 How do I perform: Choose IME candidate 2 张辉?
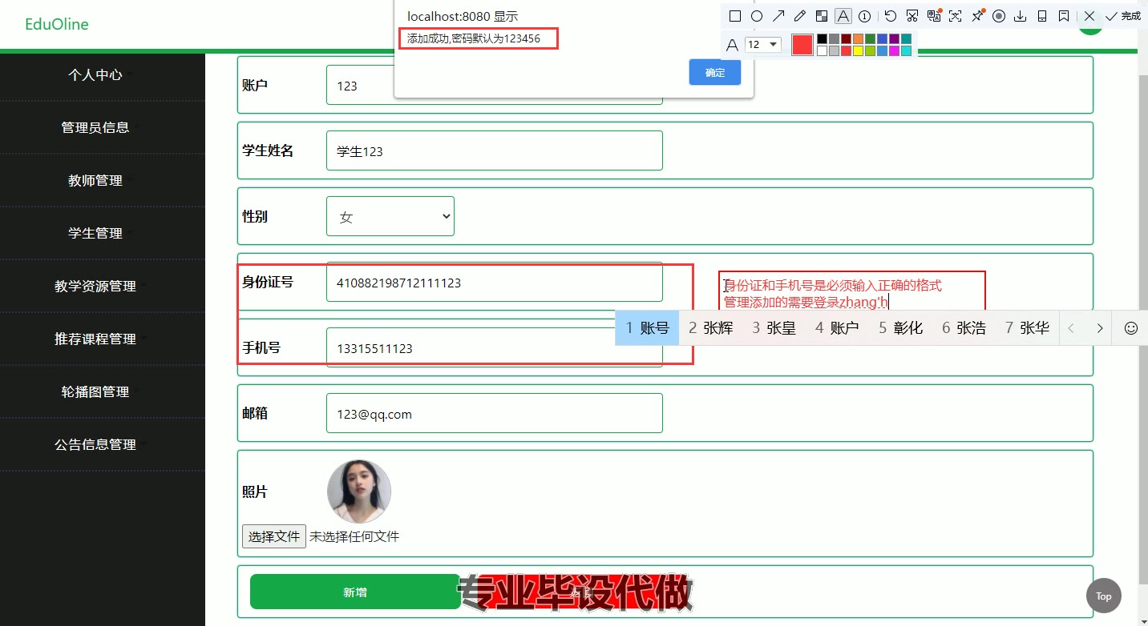710,328
